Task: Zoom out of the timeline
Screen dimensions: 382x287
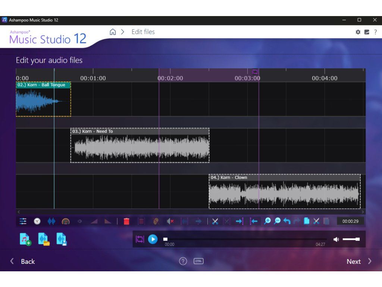Action: pyautogui.click(x=277, y=221)
